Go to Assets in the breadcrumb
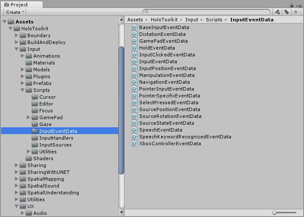 [135, 20]
